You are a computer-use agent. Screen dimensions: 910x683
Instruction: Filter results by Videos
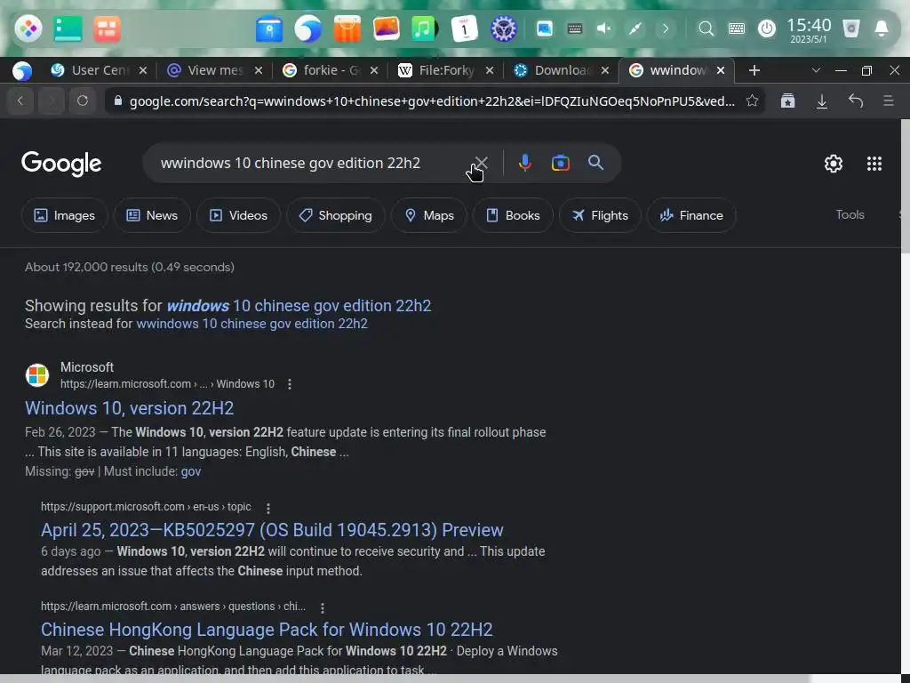[x=238, y=215]
